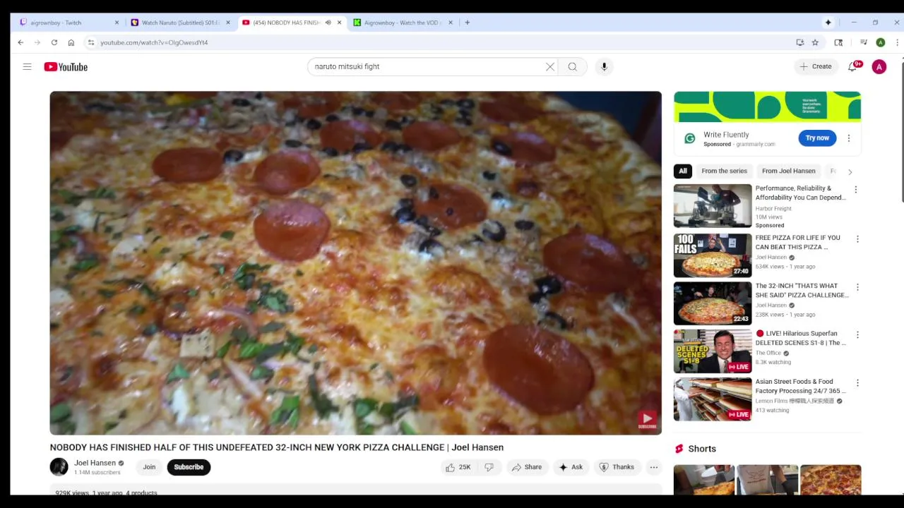Open media controls icon in Chrome toolbar
904x508 pixels.
click(863, 42)
